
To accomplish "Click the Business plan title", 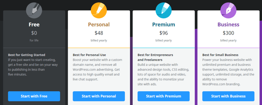I will click(228, 25).
